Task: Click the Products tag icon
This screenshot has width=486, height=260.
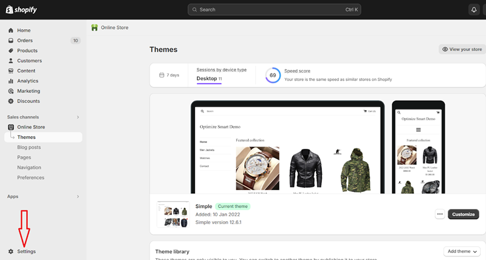Action: 11,50
